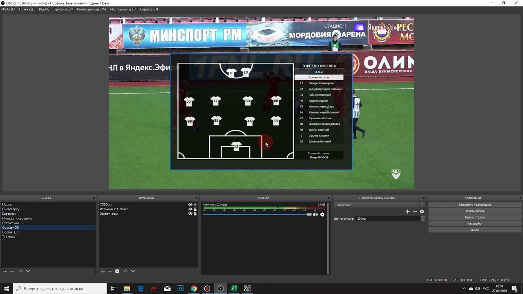Switch the РУС keyboard language indicator
This screenshot has height=294, width=523.
[x=486, y=288]
